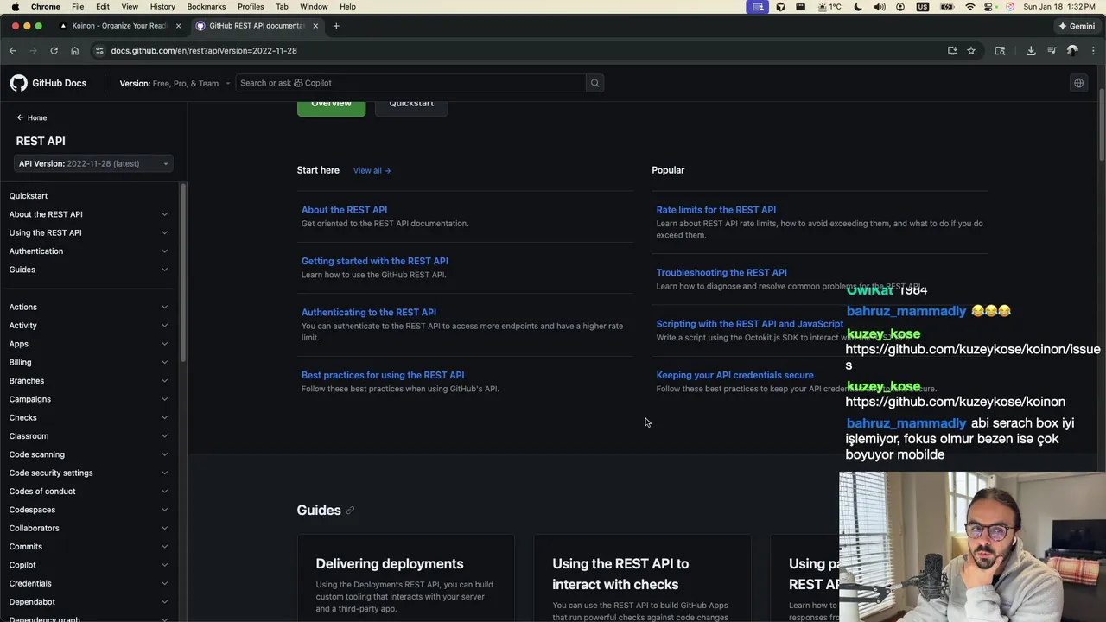Viewport: 1106px width, 622px height.
Task: Open the Delivering deployments guide card
Action: tap(406, 579)
